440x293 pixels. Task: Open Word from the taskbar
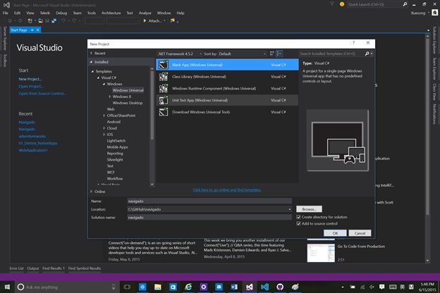click(234, 287)
